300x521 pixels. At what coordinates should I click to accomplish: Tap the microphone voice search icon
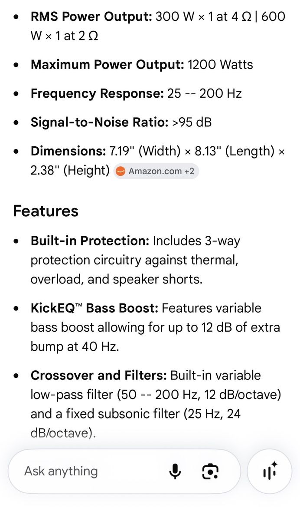pyautogui.click(x=175, y=471)
